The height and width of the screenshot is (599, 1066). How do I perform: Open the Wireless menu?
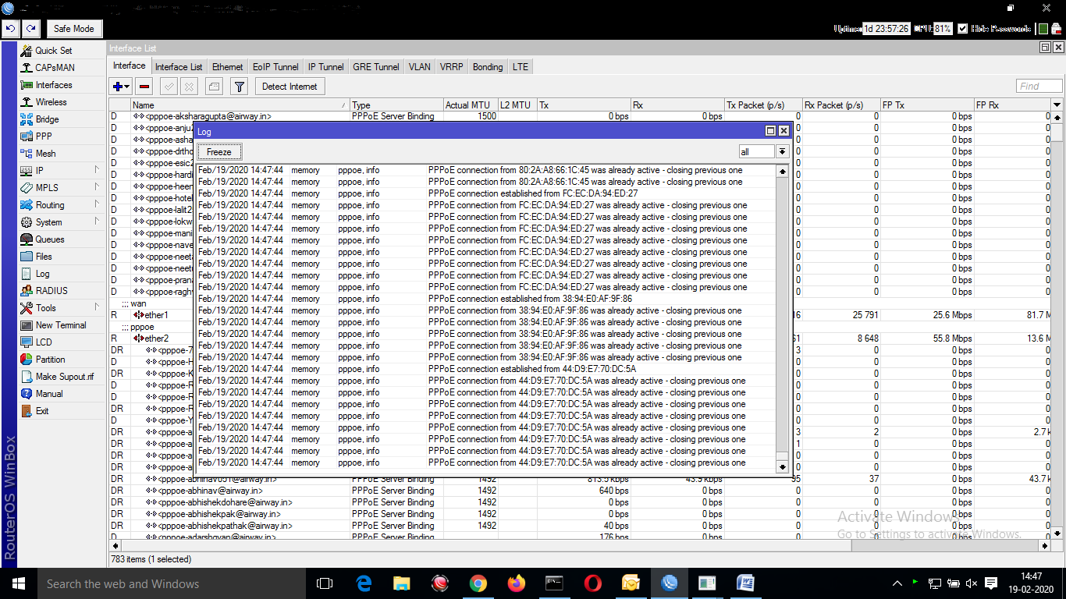[x=51, y=102]
